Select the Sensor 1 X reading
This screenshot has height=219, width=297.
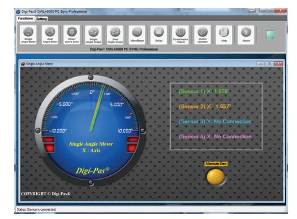coord(204,91)
